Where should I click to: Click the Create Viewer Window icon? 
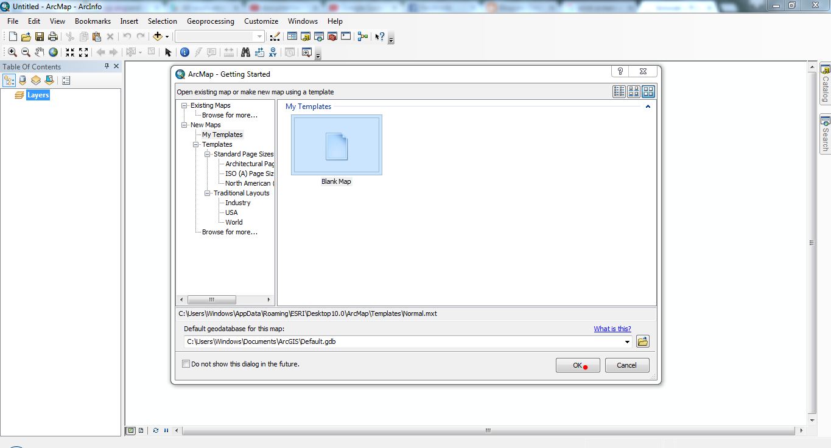click(x=306, y=52)
